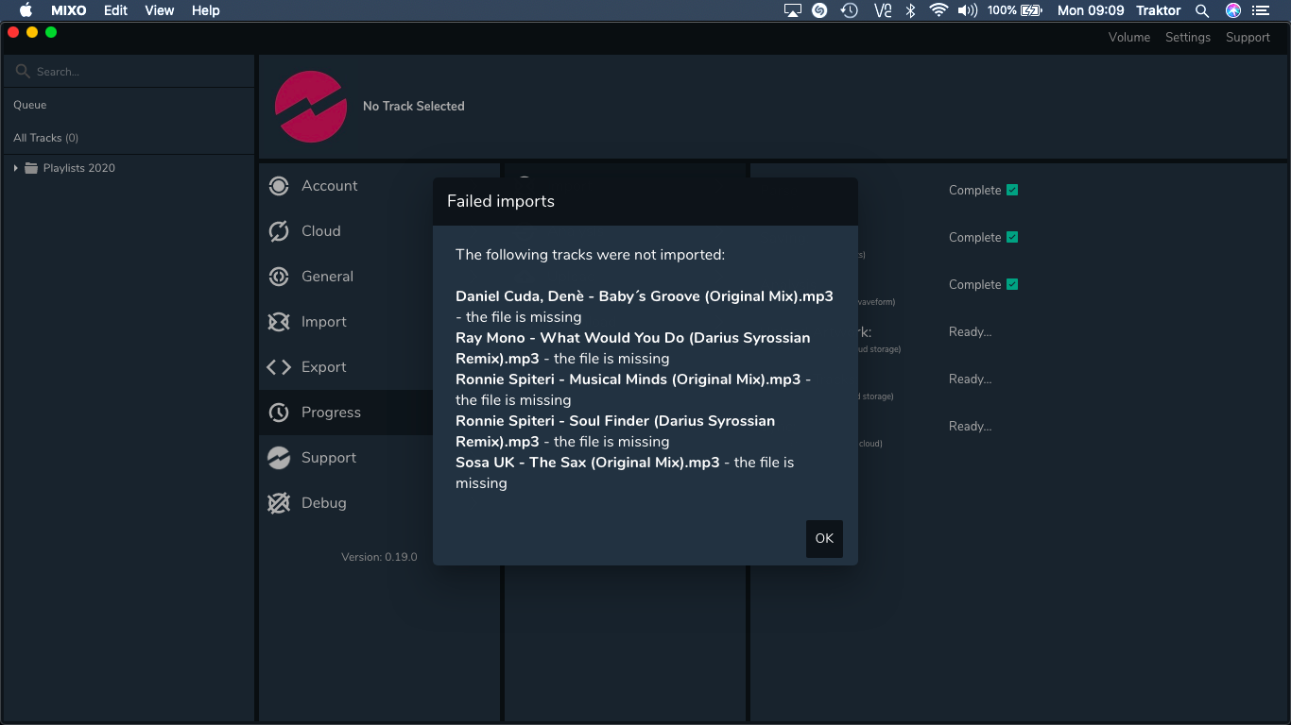Open macOS Spotlight search icon
Screen dimensions: 1291x725
pyautogui.click(x=1202, y=10)
